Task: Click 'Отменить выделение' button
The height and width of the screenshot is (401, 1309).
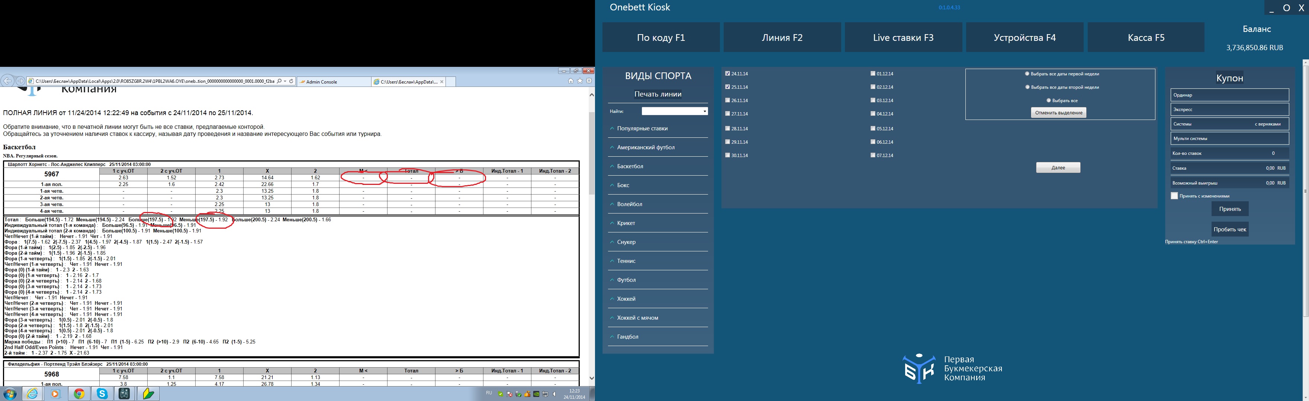Action: tap(1058, 113)
